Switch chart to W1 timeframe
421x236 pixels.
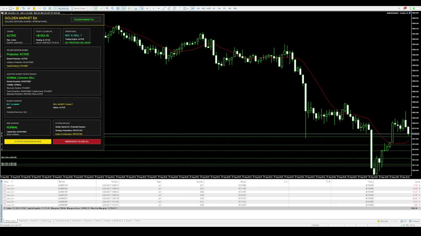pos(230,9)
